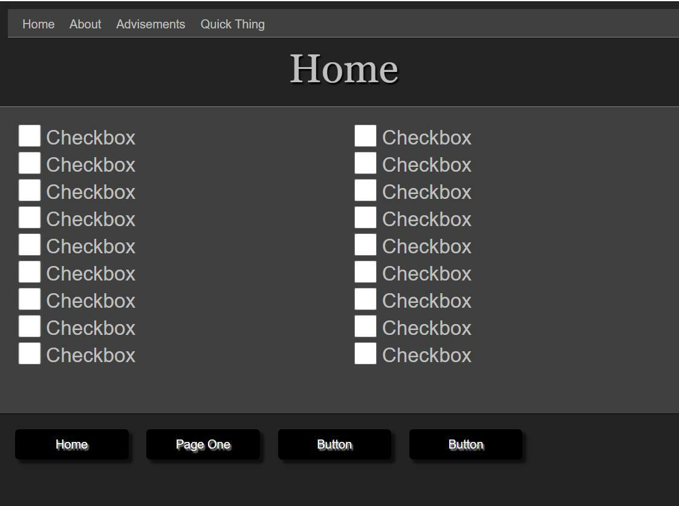Toggle the first checkbox in the left column
This screenshot has width=679, height=506.
click(29, 136)
